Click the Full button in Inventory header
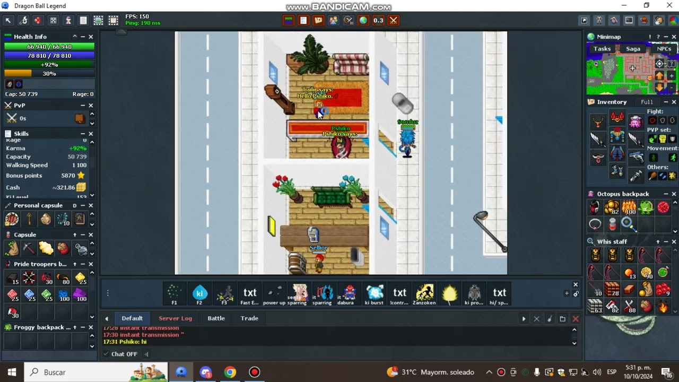The width and height of the screenshot is (679, 382). [647, 102]
